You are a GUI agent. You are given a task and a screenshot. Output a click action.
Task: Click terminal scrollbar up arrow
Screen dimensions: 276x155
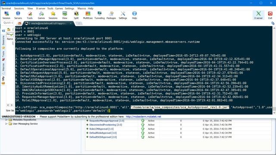pyautogui.click(x=274, y=28)
